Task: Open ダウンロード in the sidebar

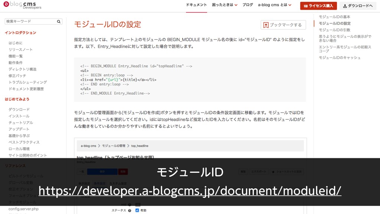Action: point(19,110)
